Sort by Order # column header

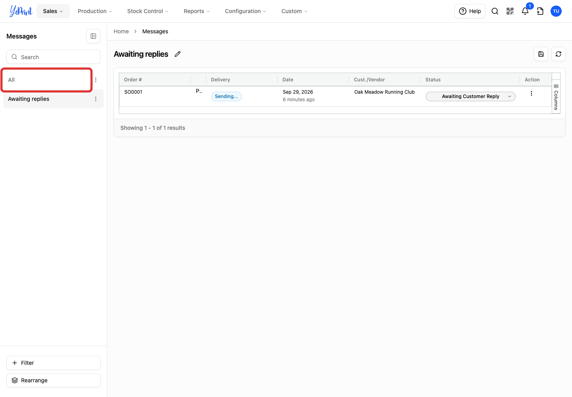coord(133,80)
